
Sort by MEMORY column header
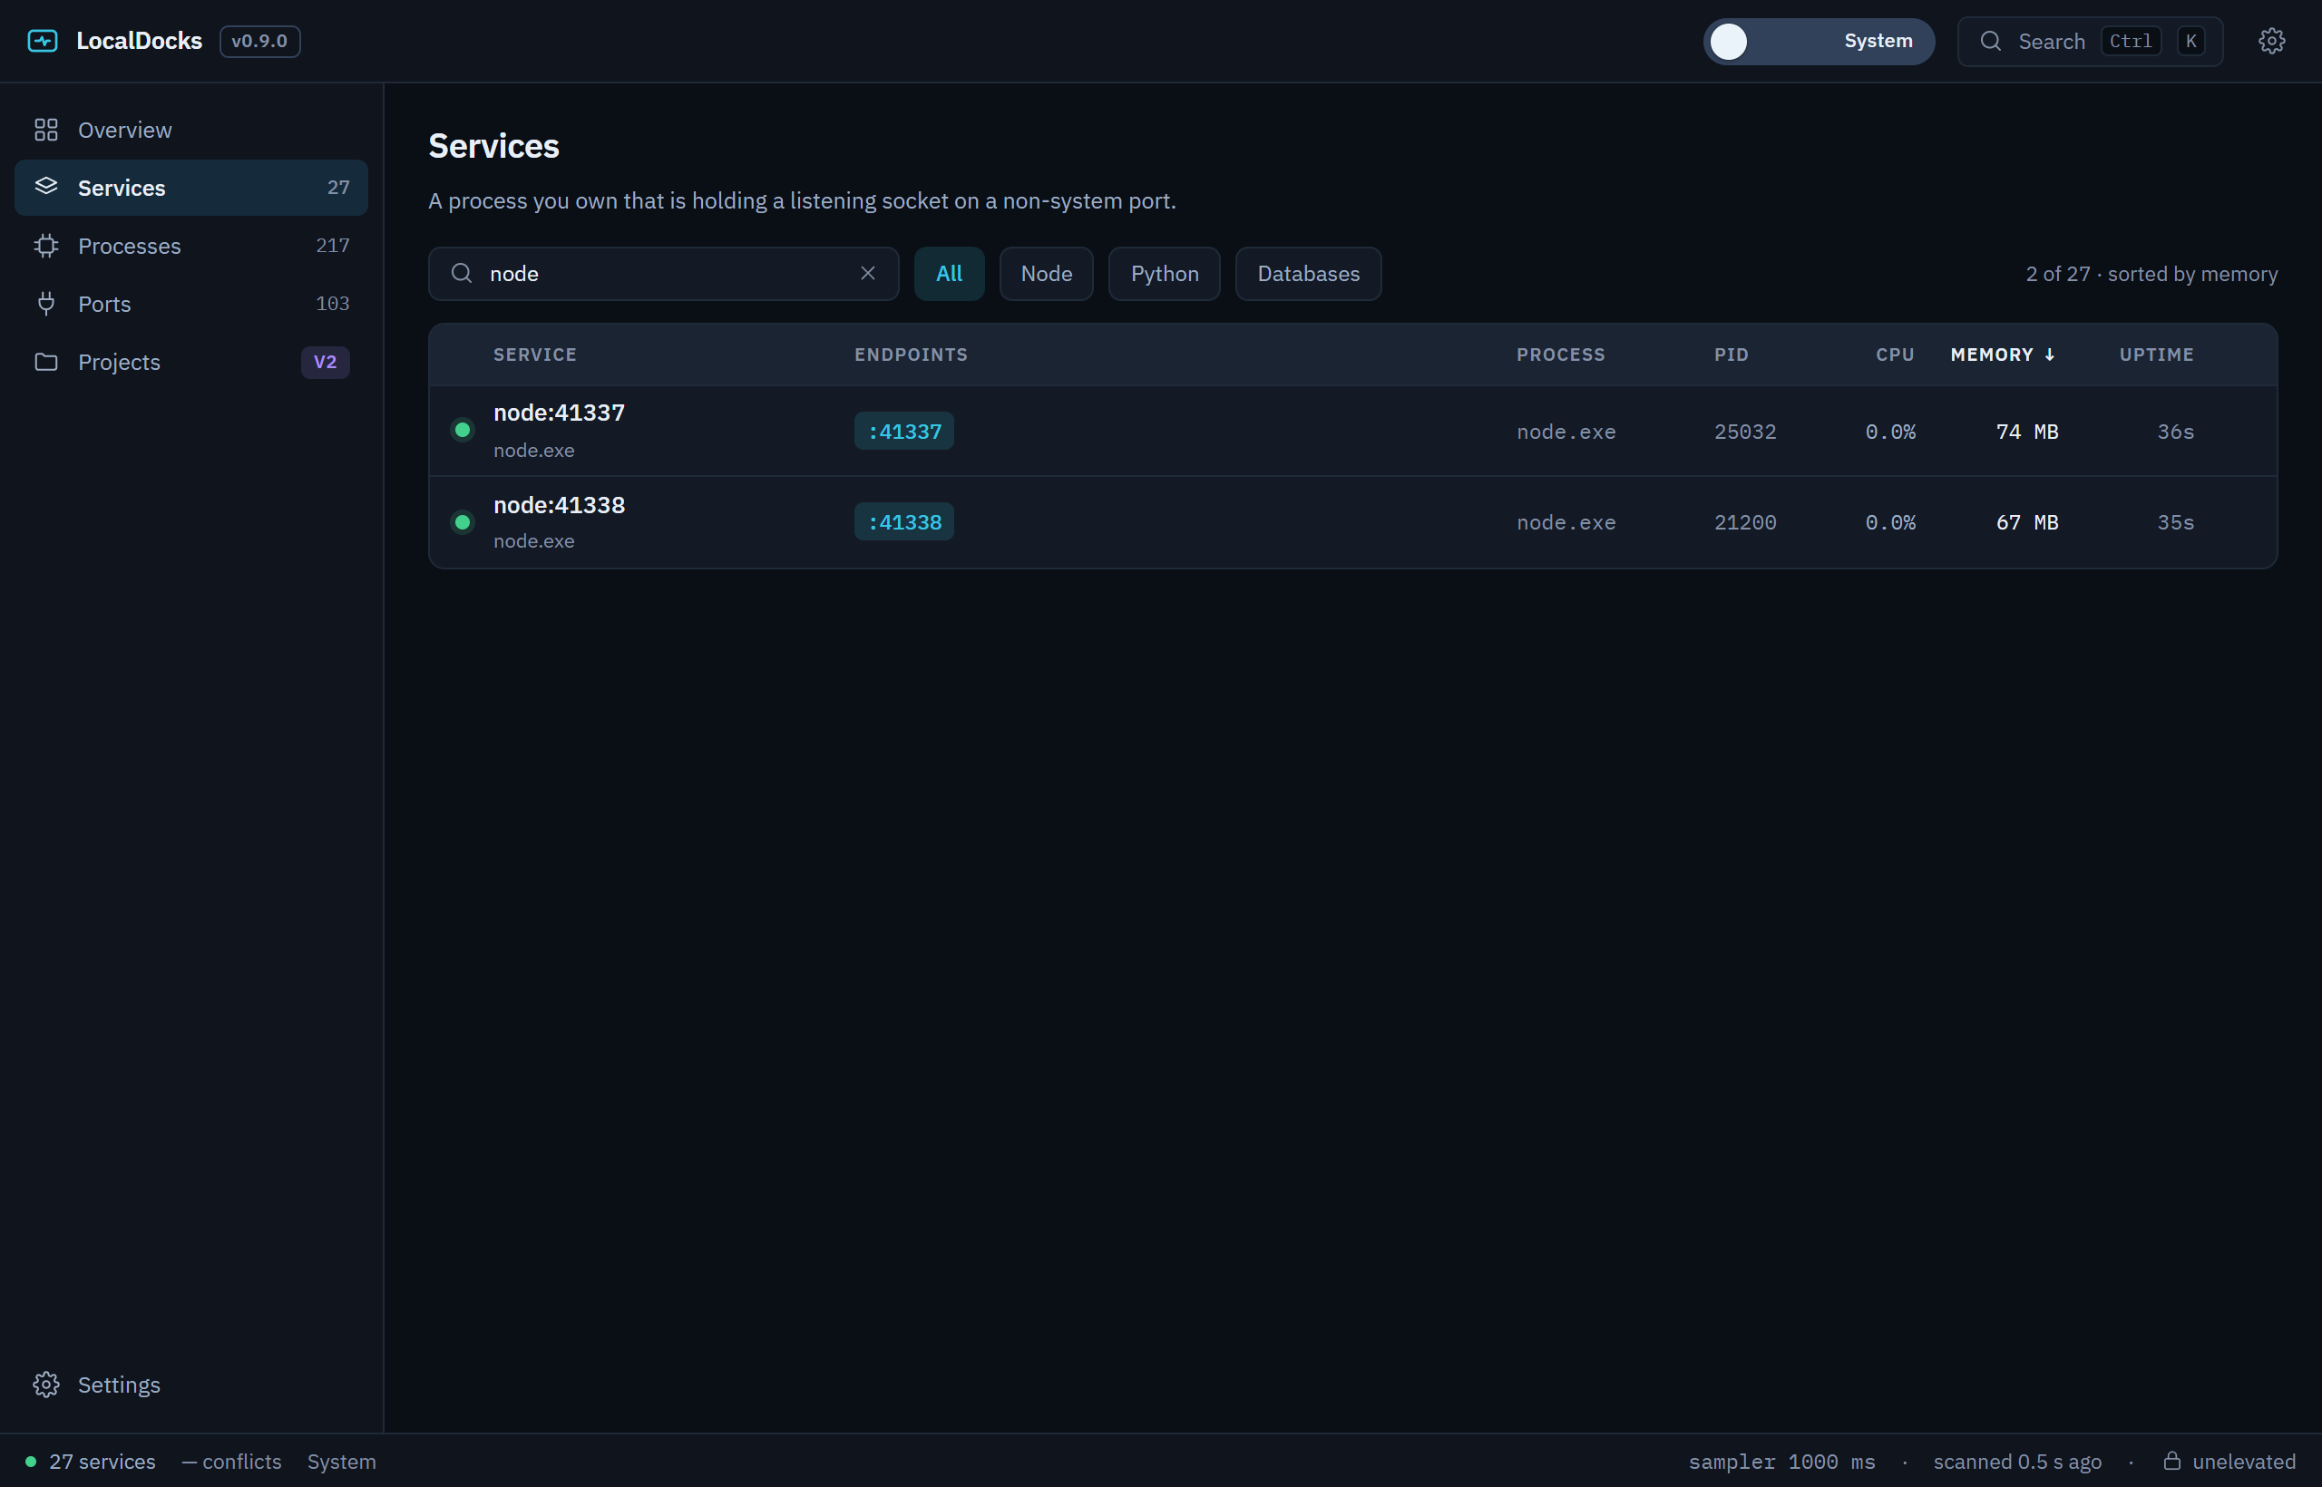point(2003,355)
